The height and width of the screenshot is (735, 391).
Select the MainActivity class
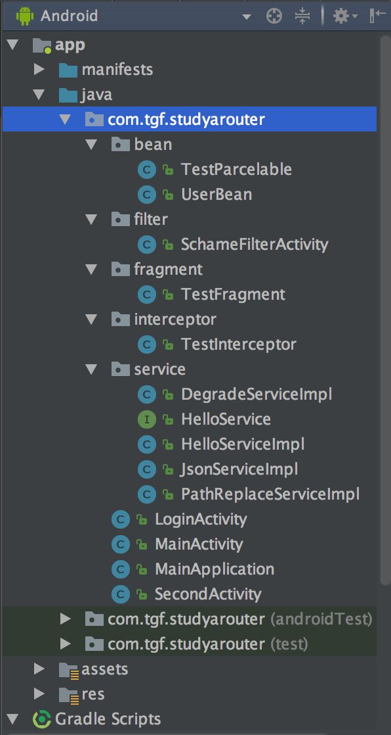point(199,544)
